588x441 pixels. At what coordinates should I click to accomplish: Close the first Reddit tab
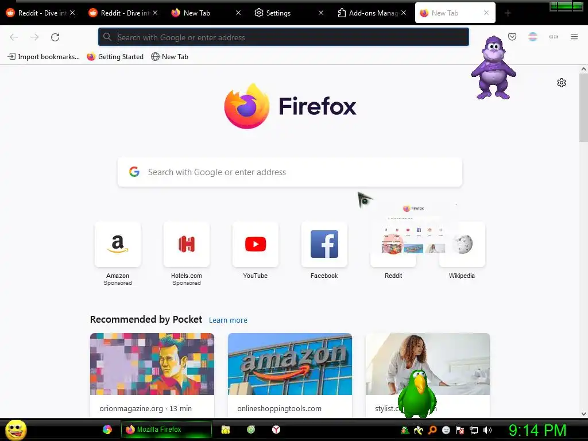[72, 13]
